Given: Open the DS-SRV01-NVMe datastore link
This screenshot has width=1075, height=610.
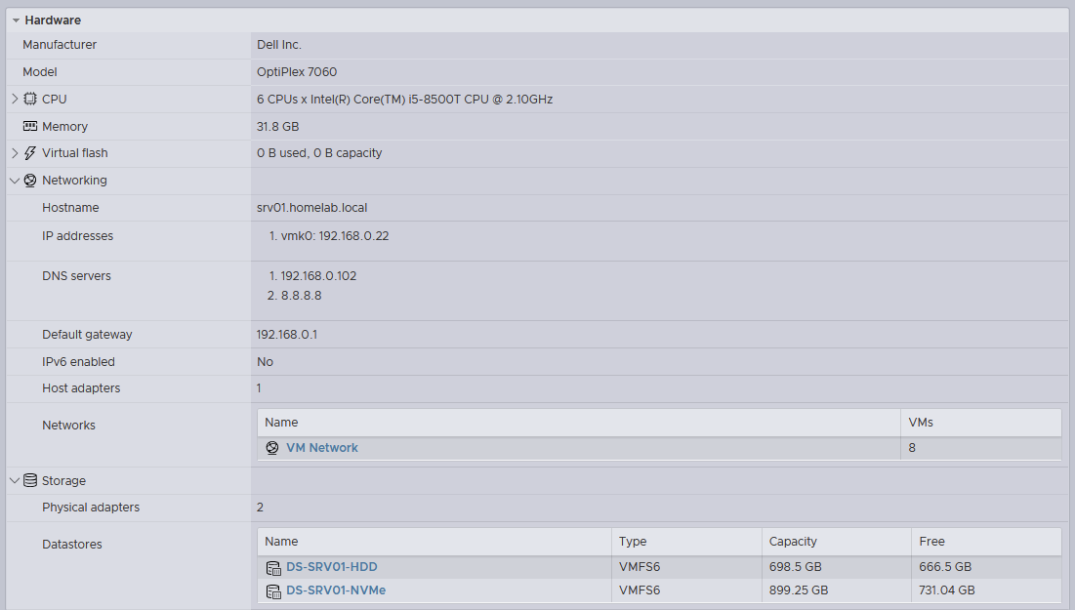Looking at the screenshot, I should coord(335,590).
